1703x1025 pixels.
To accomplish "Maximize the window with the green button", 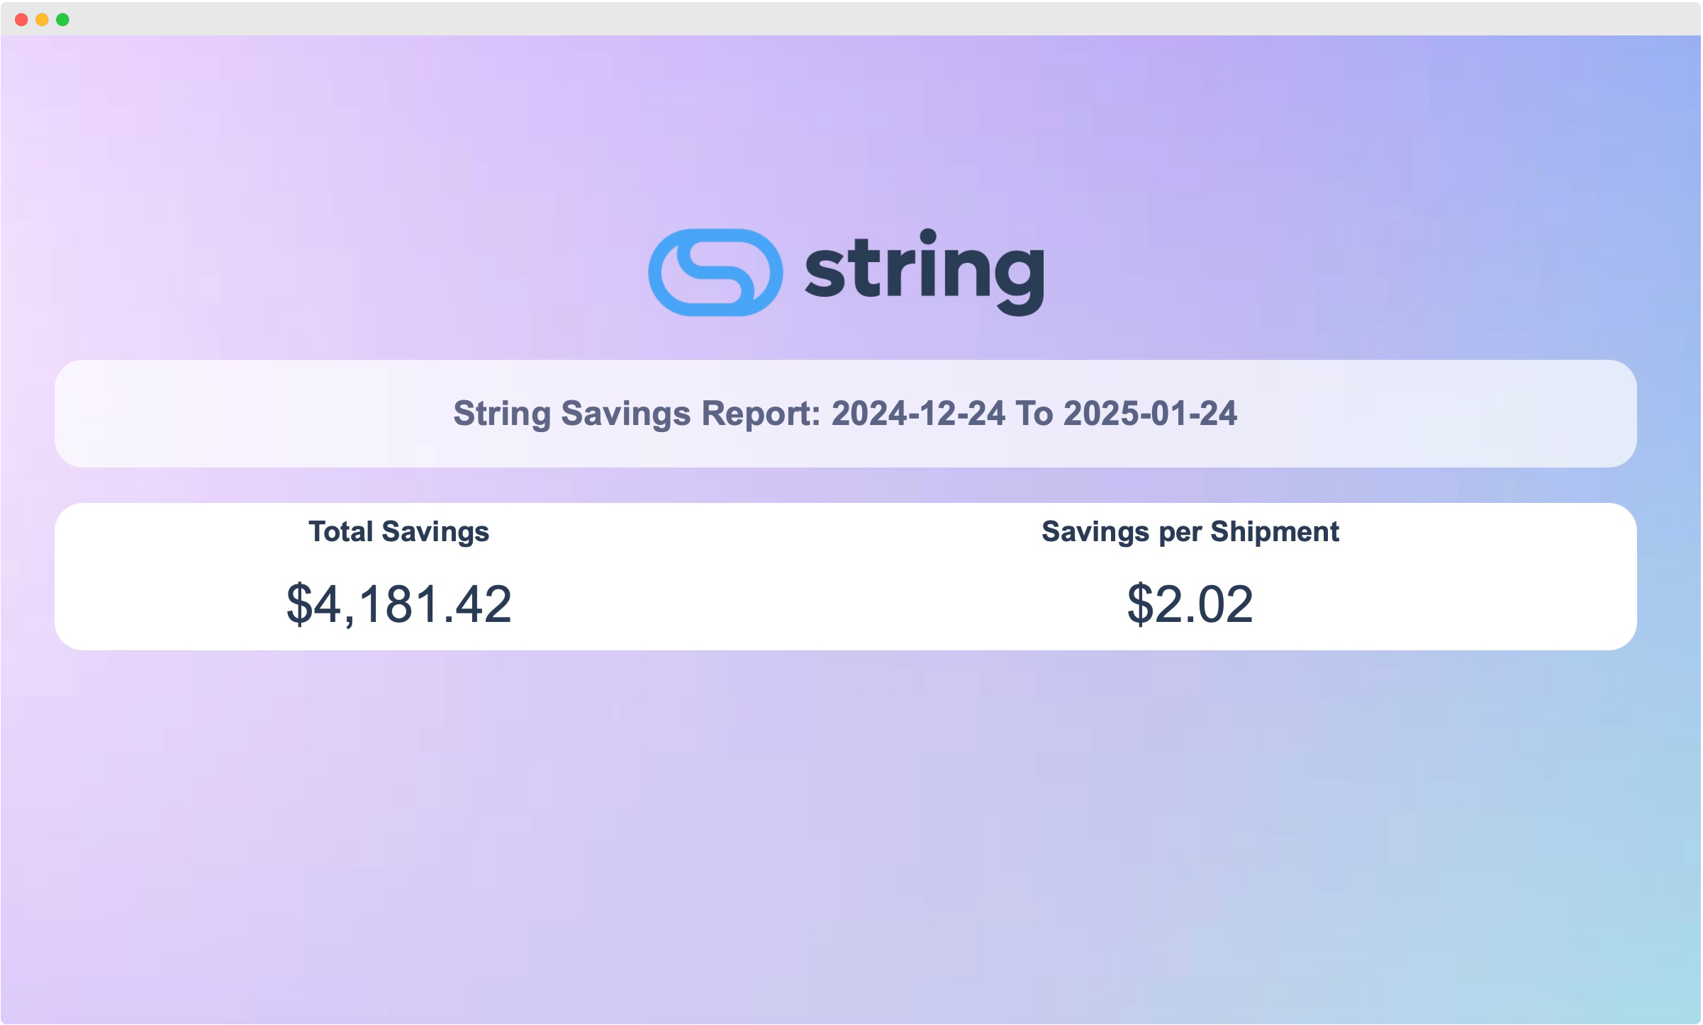I will point(62,20).
